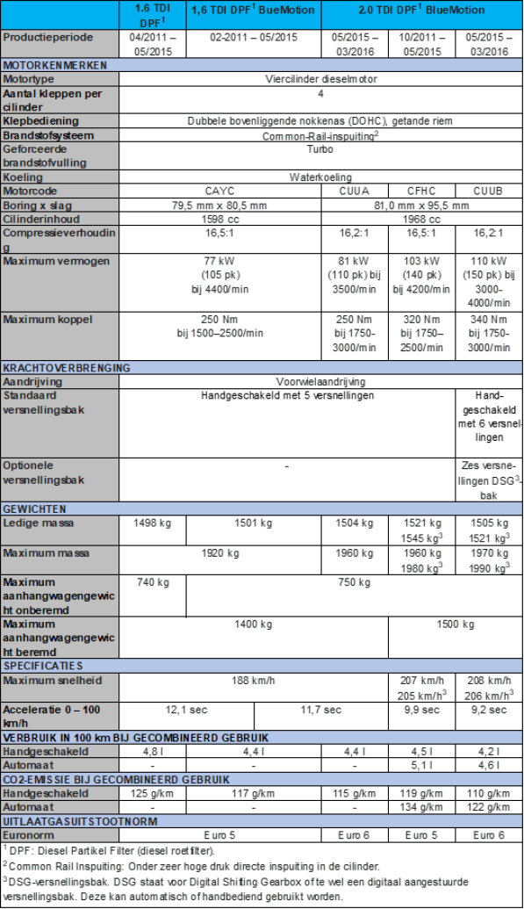The height and width of the screenshot is (909, 524).
Task: Click the SPECIFICATIES section heading
Action: coord(262,666)
